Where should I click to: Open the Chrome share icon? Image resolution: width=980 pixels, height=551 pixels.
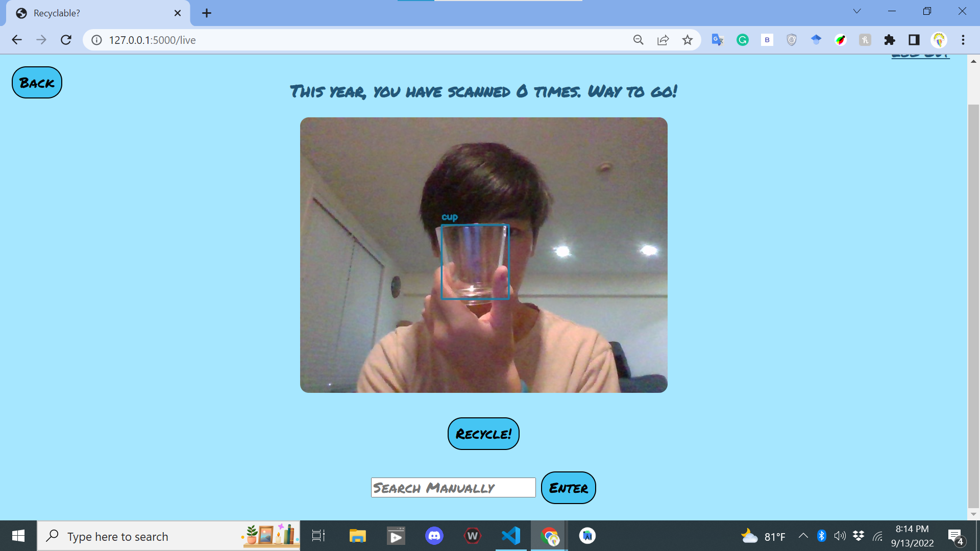click(663, 40)
